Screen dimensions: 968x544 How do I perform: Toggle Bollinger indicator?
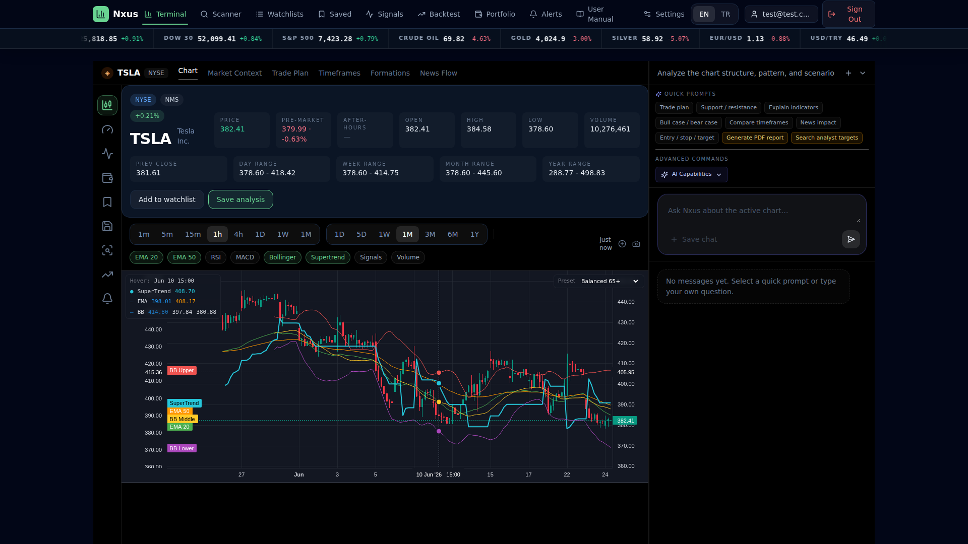click(282, 257)
